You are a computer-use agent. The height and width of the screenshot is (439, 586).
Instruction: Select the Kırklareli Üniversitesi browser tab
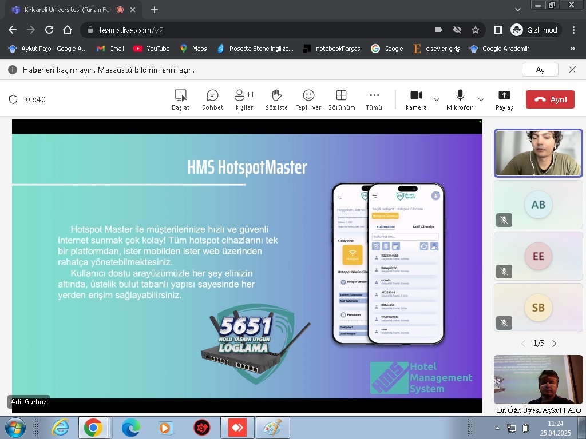pyautogui.click(x=73, y=10)
